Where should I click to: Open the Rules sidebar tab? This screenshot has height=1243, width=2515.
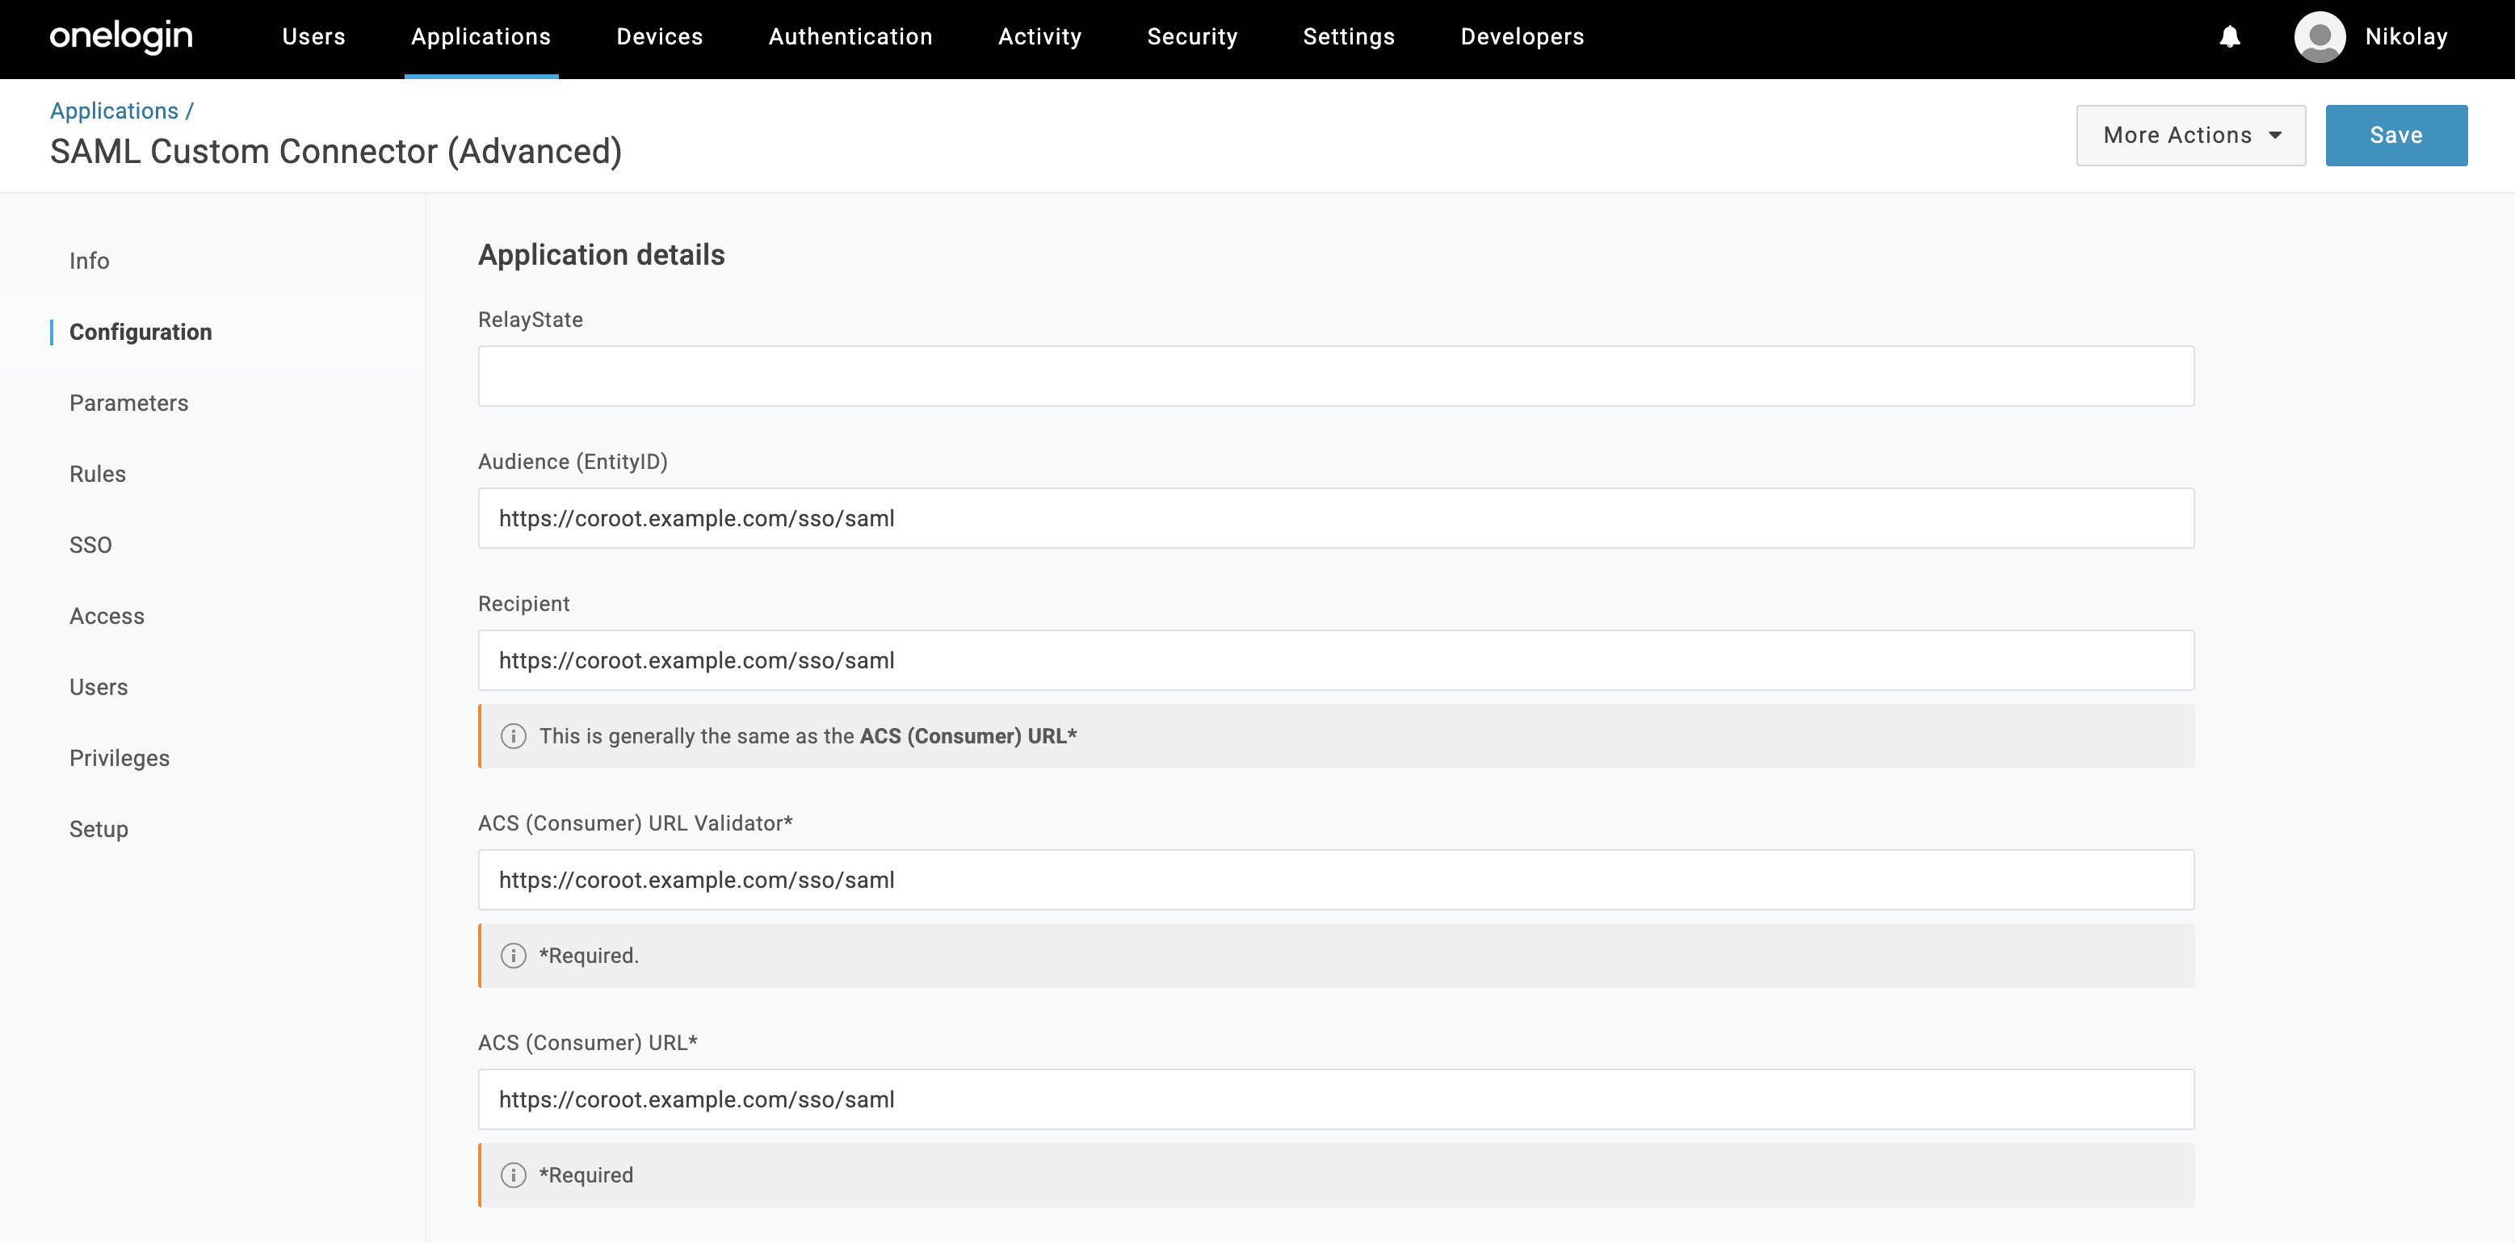(x=98, y=474)
